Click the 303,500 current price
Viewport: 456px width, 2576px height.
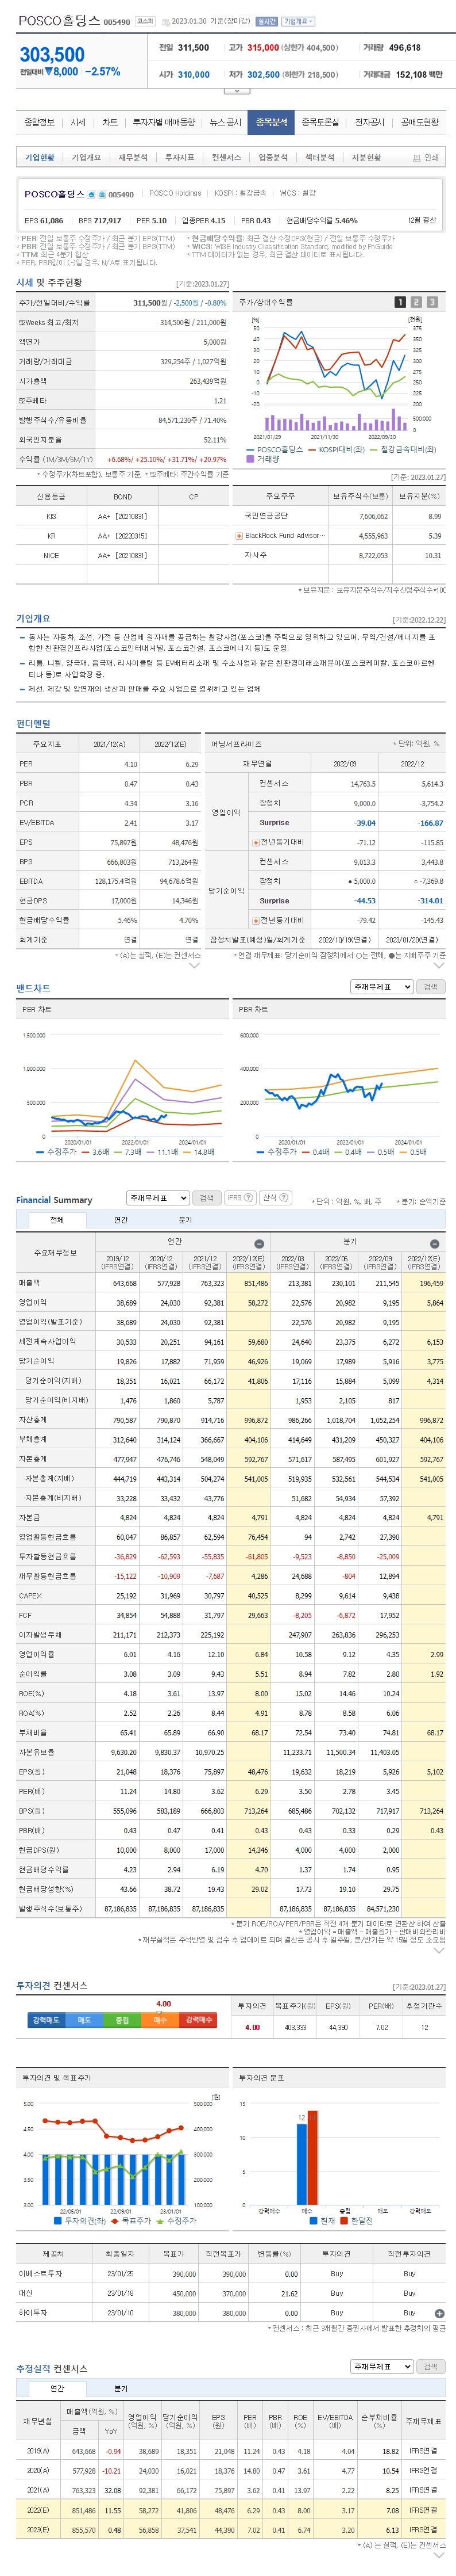[52, 55]
